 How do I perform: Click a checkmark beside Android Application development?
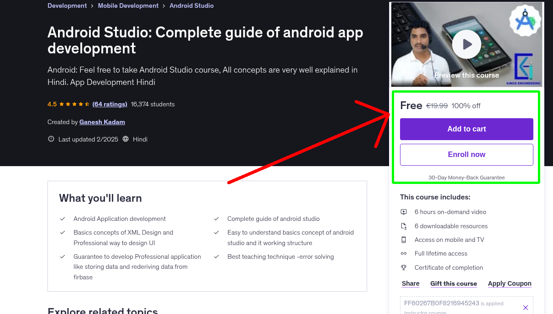coord(63,219)
